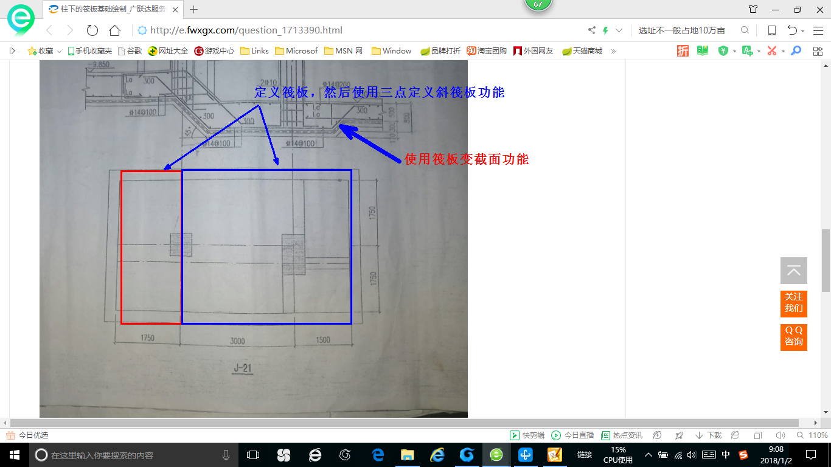The width and height of the screenshot is (831, 467).
Task: Open the notification action center
Action: coord(811,455)
